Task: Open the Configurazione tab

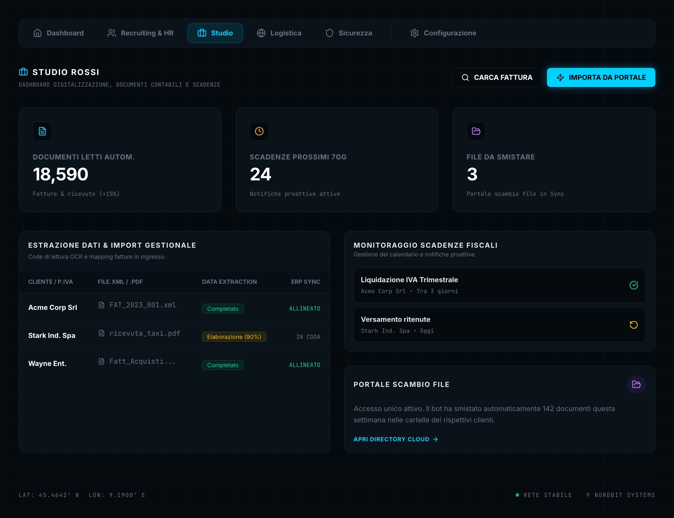Action: click(x=443, y=33)
